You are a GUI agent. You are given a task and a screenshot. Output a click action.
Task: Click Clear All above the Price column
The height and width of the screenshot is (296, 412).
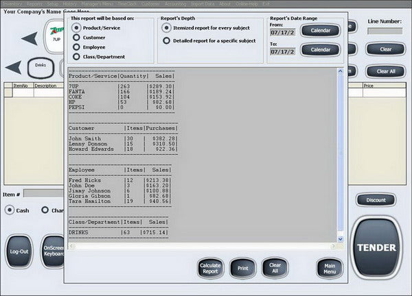(386, 71)
